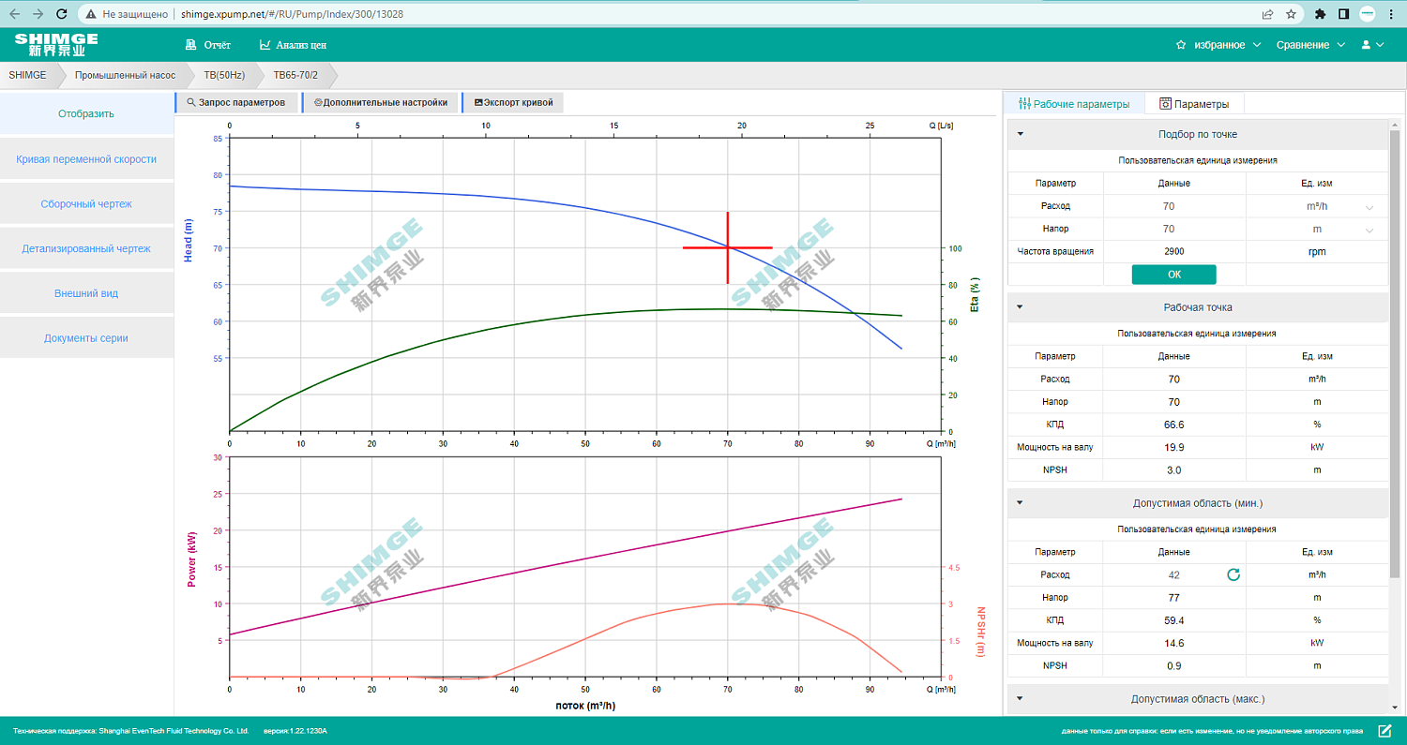Click the not-secure warning icon in address bar
Viewport: 1407px width, 745px height.
tap(90, 14)
